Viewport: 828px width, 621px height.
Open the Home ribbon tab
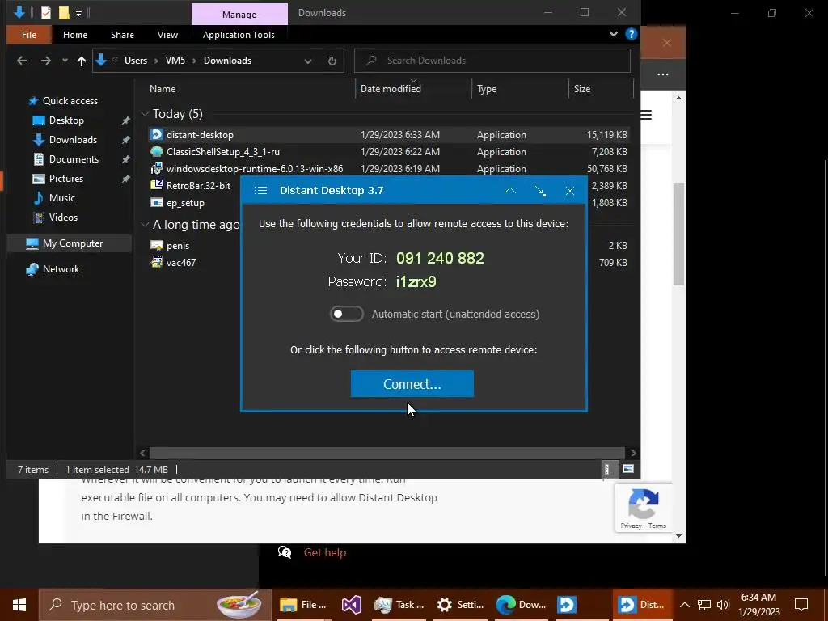(x=75, y=35)
